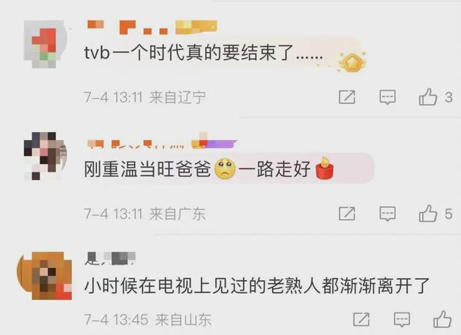Reply to the 当旺爸爸 comment
The image size is (461, 335).
click(388, 214)
